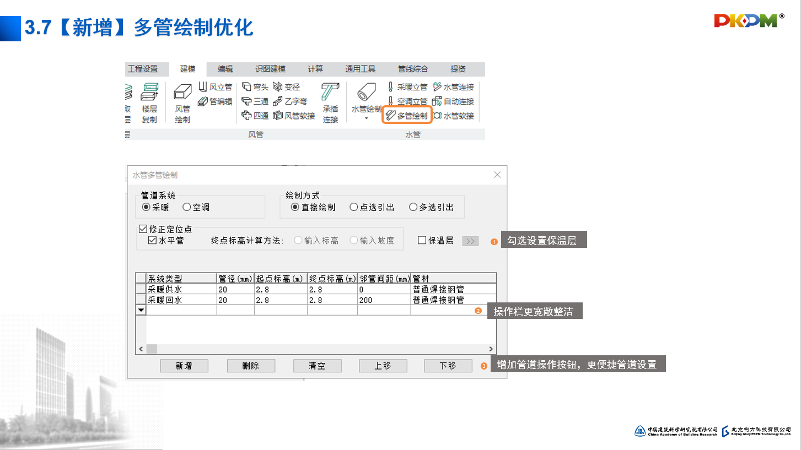Click the 采暖立管 heating riser tool
Image resolution: width=801 pixels, height=450 pixels.
407,87
